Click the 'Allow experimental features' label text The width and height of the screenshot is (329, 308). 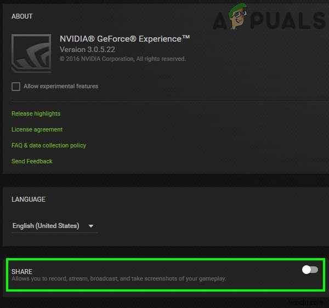(61, 86)
